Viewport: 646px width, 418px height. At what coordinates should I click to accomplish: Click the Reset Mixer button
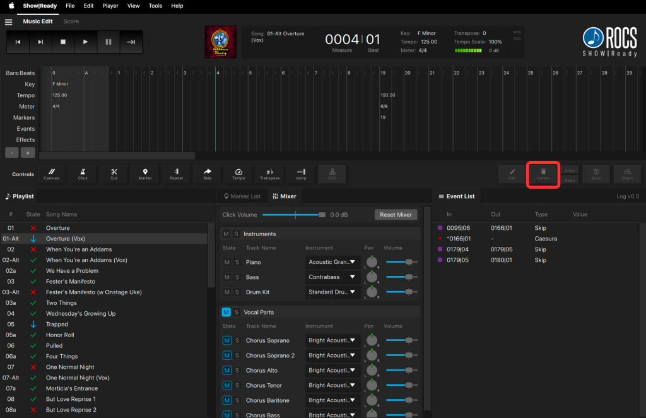pyautogui.click(x=396, y=215)
